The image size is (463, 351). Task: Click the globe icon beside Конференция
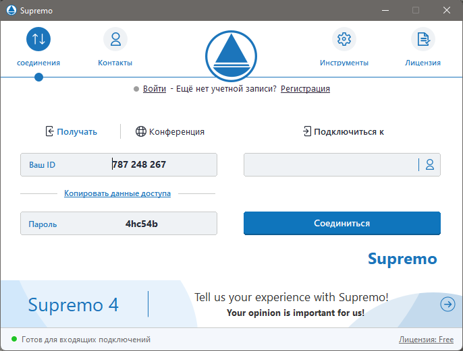point(140,132)
